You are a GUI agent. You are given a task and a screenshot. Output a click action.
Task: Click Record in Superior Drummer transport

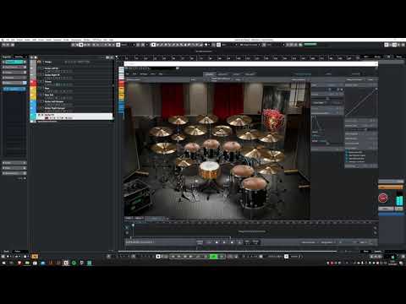tap(232, 242)
